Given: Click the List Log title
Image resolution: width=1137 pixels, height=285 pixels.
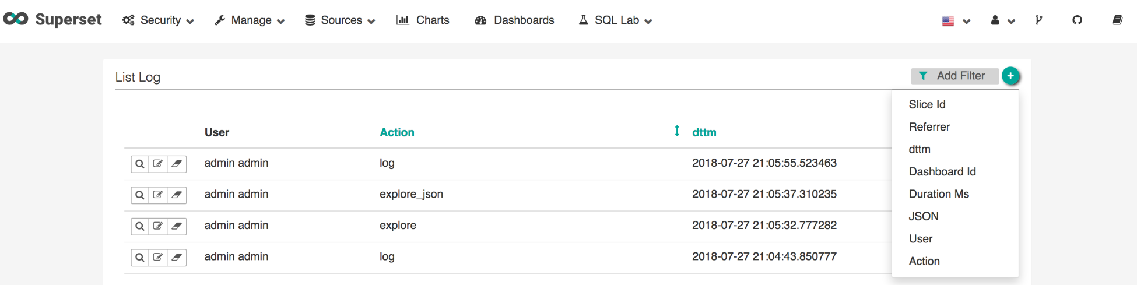Looking at the screenshot, I should [138, 77].
